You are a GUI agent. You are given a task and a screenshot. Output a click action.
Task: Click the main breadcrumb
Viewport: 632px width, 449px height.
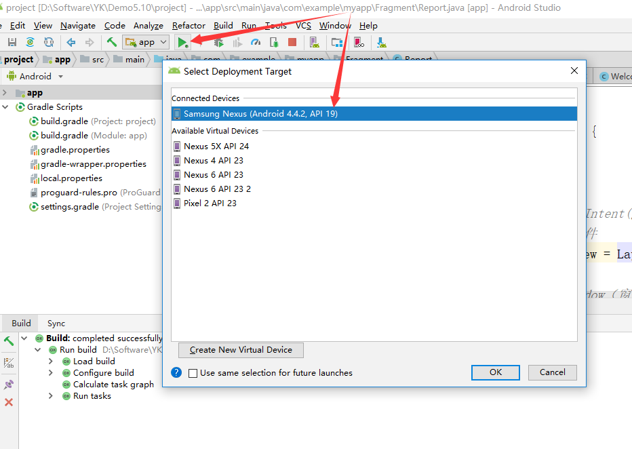point(129,60)
